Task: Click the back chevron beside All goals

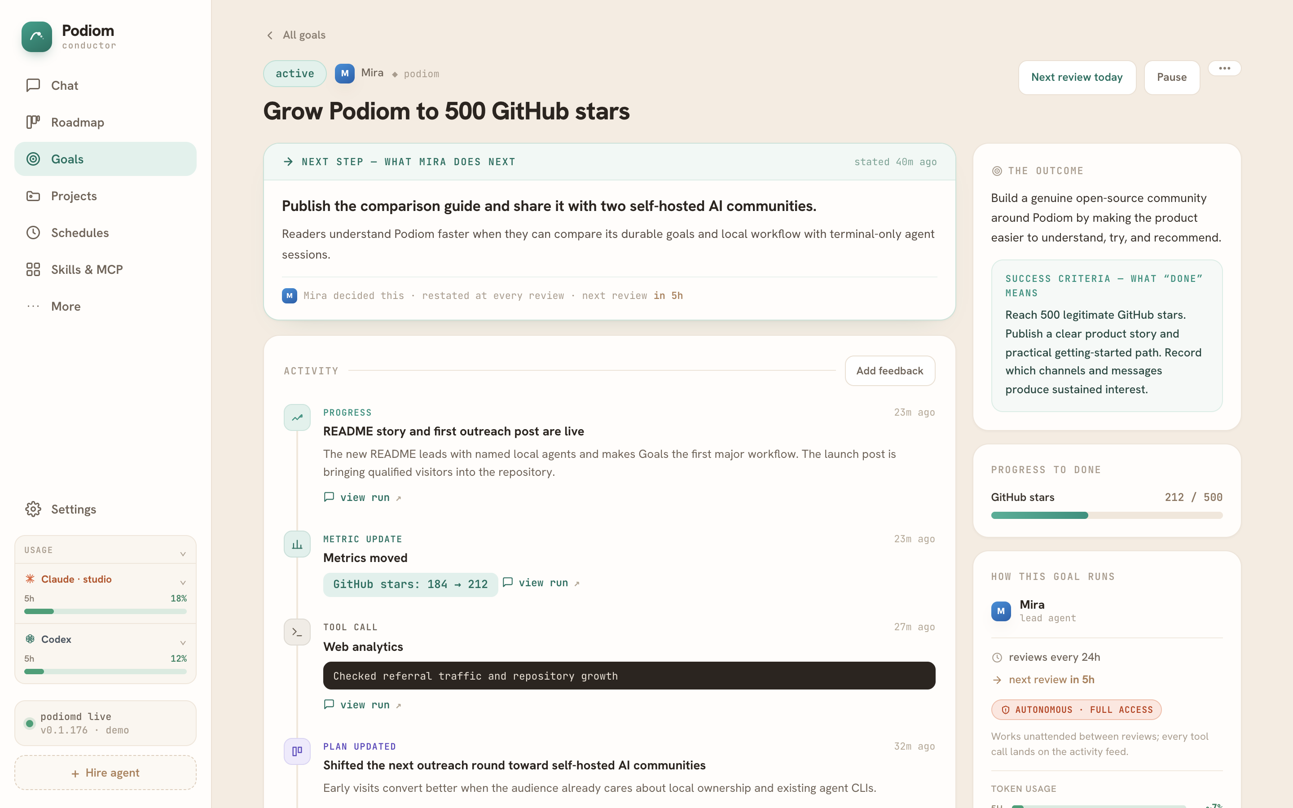Action: 270,35
